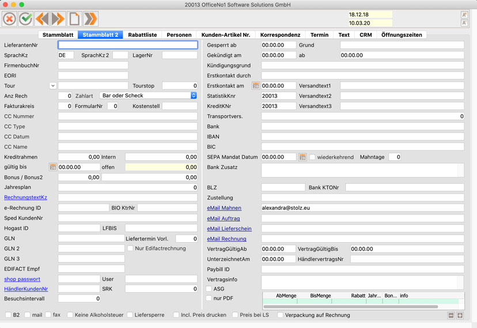This screenshot has height=328, width=477.
Task: Click the Besuchsintervall field
Action: (79, 299)
